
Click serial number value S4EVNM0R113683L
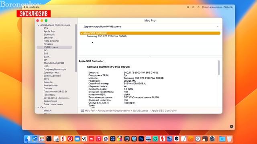point(135,84)
